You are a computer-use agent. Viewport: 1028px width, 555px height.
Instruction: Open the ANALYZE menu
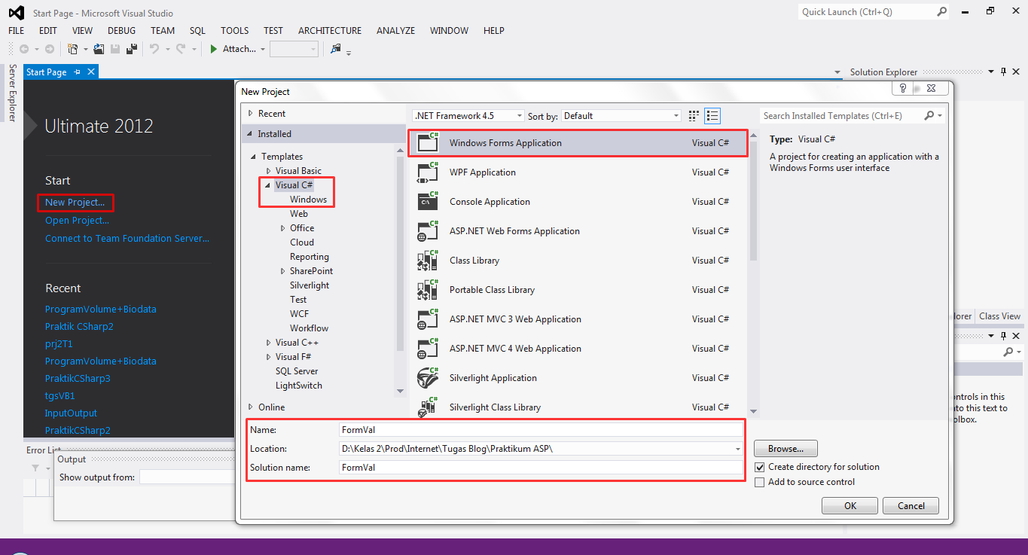pos(396,31)
